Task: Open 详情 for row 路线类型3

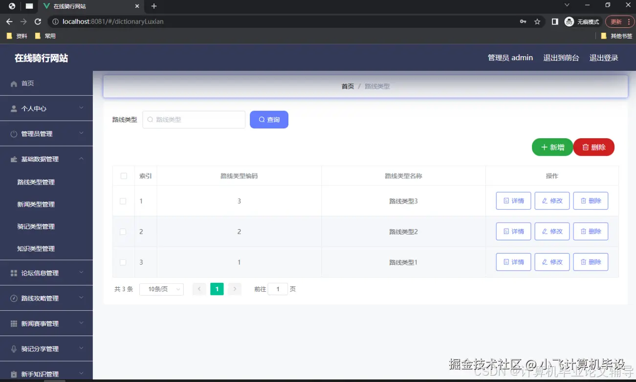Action: (x=513, y=201)
